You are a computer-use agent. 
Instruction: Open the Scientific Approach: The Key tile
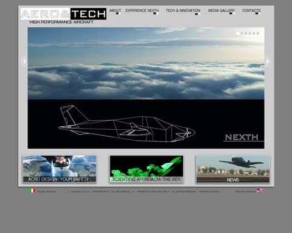pos(147,169)
